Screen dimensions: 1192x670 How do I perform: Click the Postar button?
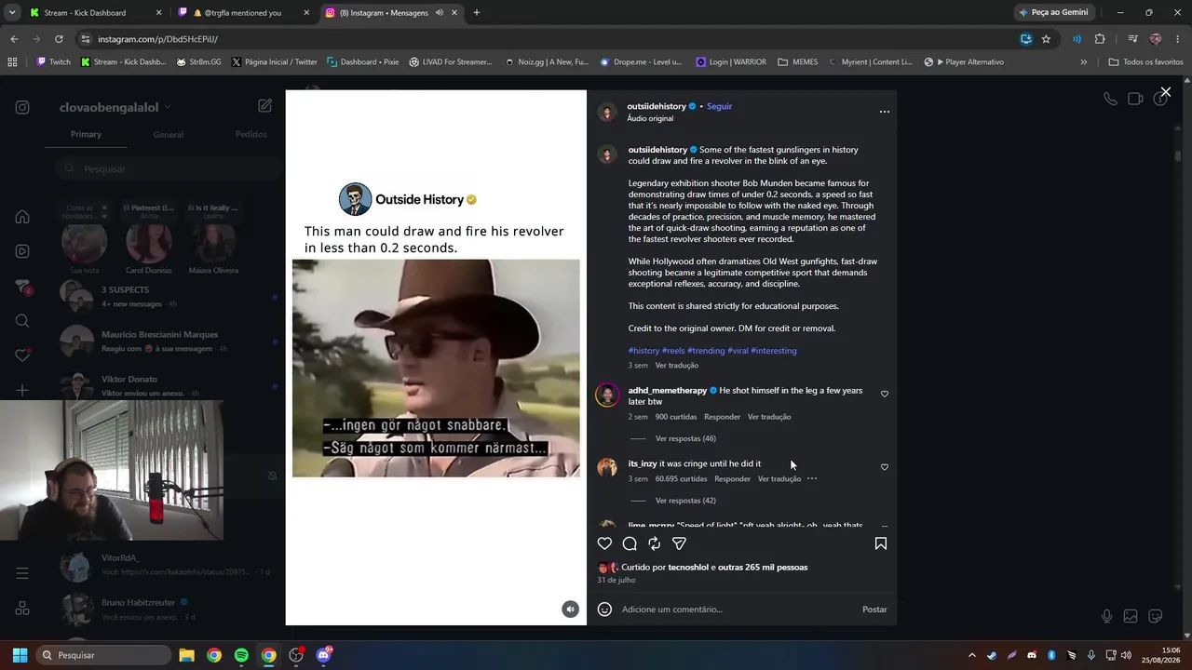pyautogui.click(x=874, y=610)
